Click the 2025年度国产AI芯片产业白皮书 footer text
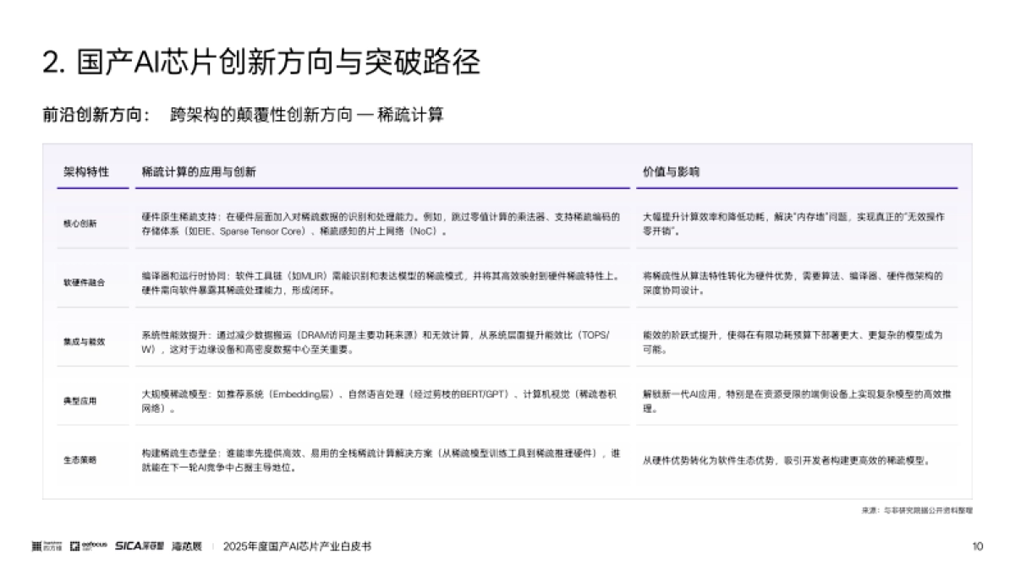 click(x=296, y=546)
